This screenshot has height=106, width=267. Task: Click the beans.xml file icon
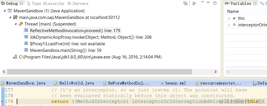(162, 83)
